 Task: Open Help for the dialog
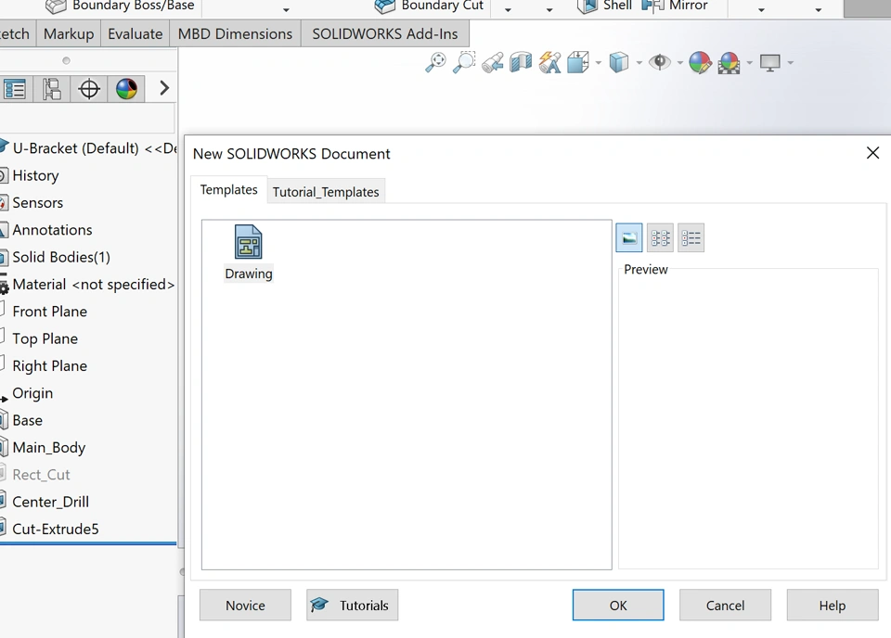[833, 605]
